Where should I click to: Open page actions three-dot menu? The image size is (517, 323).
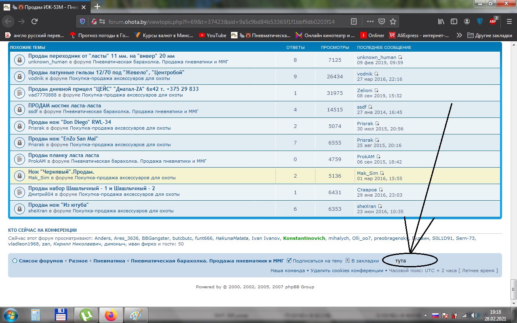[370, 21]
